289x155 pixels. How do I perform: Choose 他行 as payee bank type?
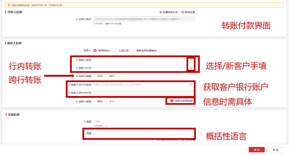pyautogui.click(x=107, y=76)
